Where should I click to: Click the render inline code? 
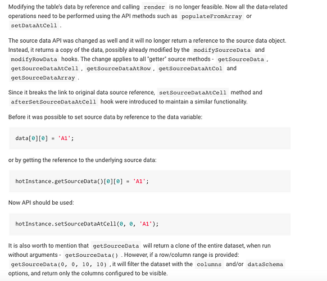tap(154, 7)
